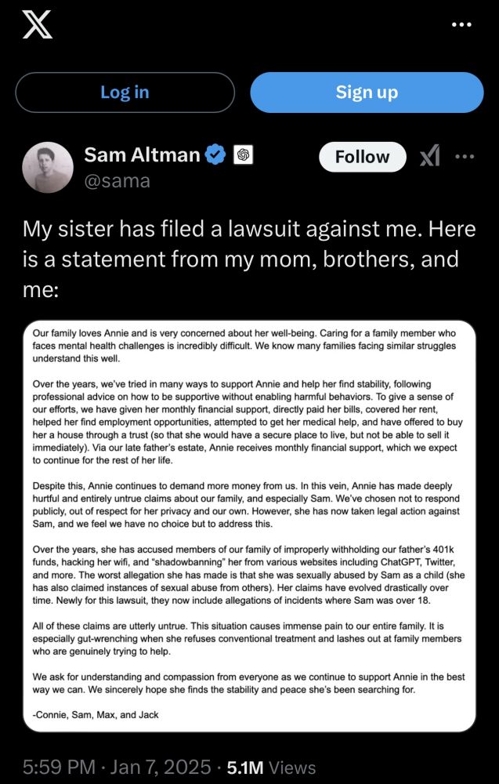Screen dimensions: 499x784
Task: Click Sam Altman's profile avatar
Action: pyautogui.click(x=49, y=167)
